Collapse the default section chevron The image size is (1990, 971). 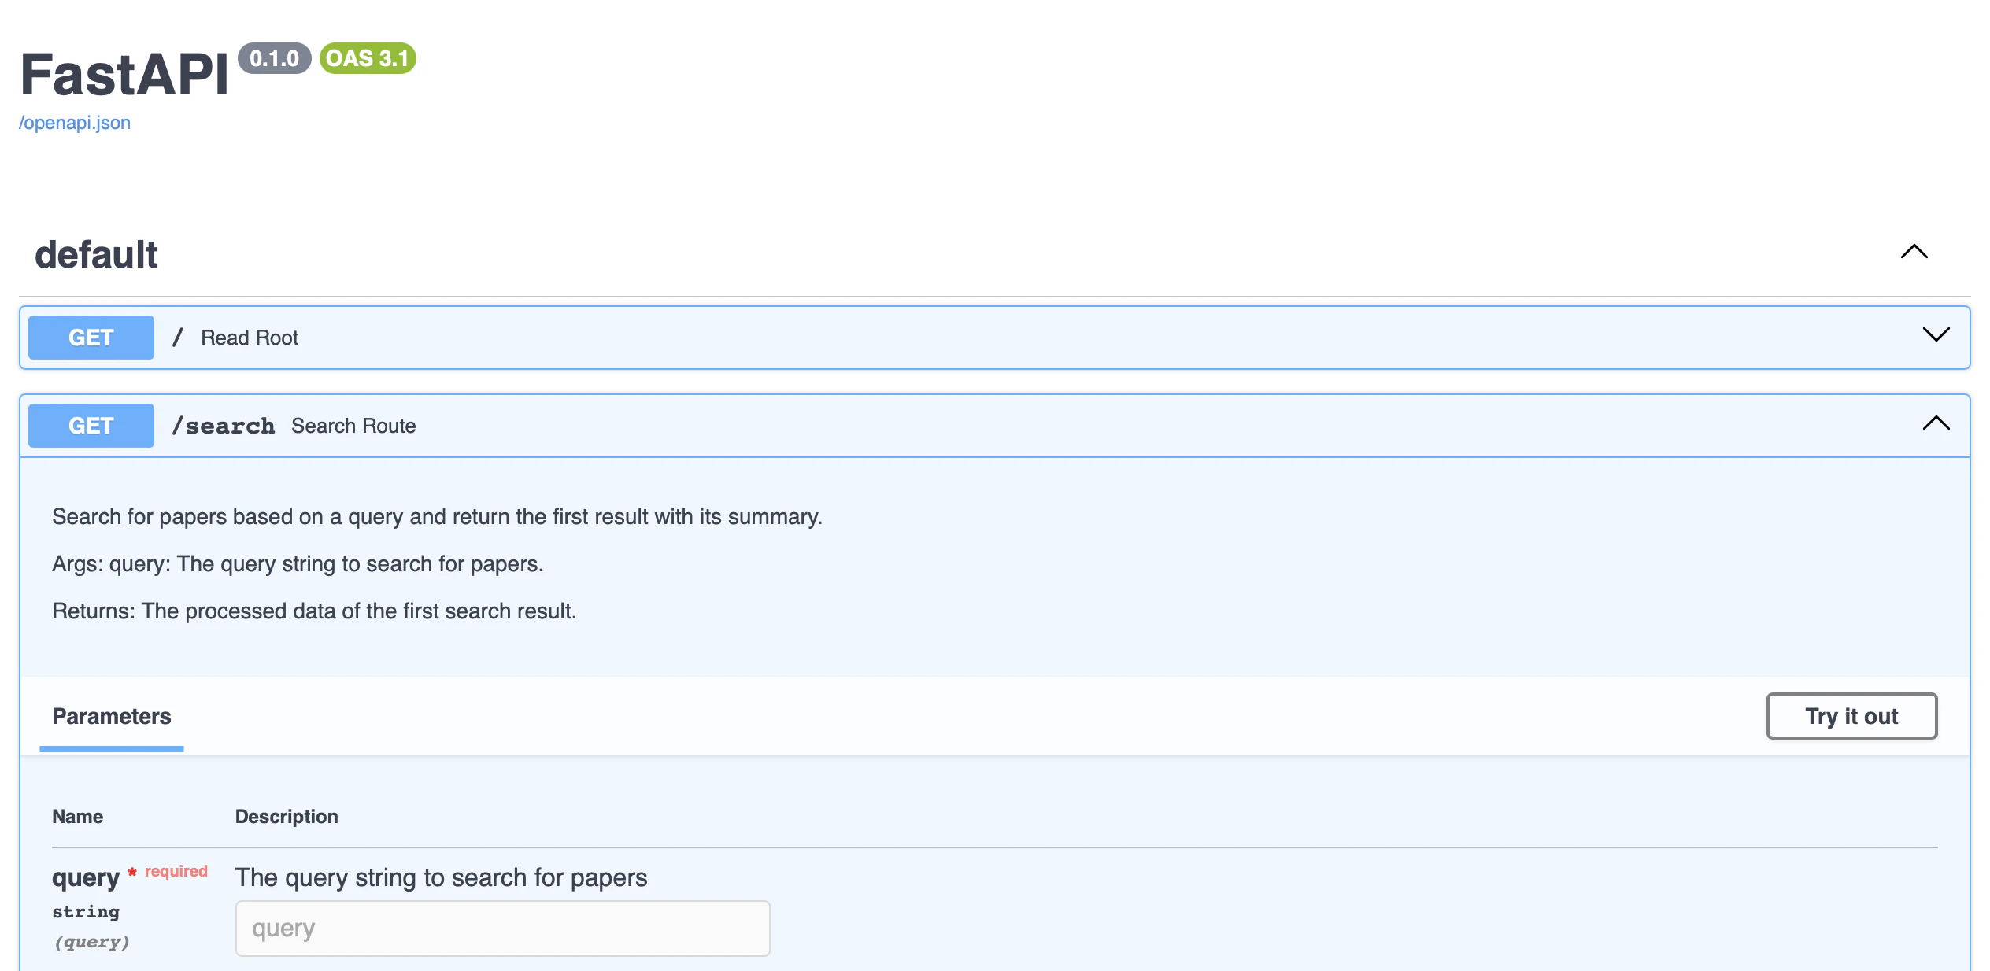1914,252
